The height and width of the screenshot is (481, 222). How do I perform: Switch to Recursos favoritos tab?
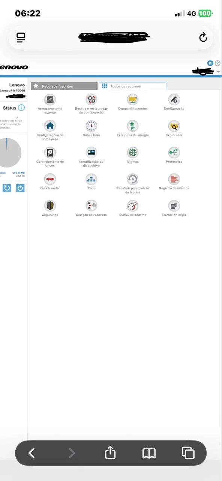tap(64, 86)
